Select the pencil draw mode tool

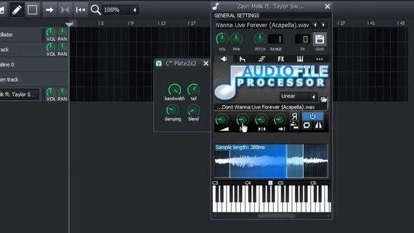click(x=17, y=10)
